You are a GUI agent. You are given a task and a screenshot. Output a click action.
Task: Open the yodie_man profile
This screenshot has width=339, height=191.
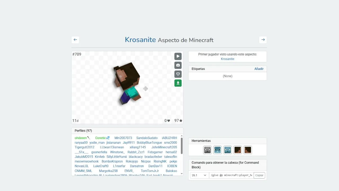point(97,143)
